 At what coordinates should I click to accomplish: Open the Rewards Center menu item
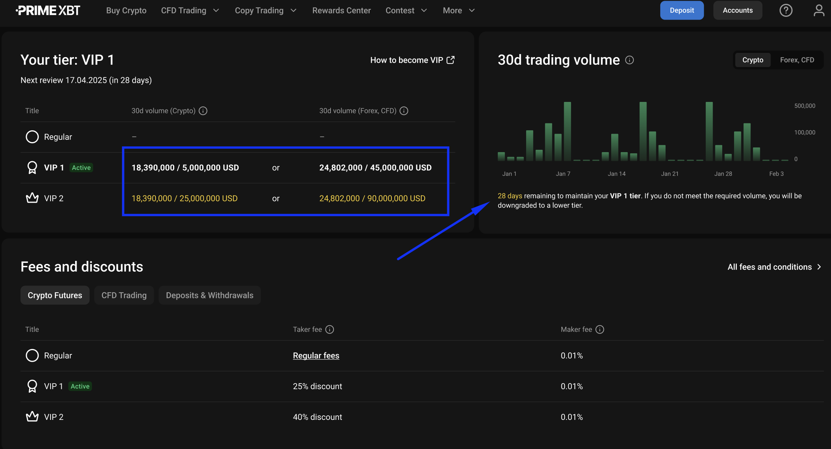point(341,10)
